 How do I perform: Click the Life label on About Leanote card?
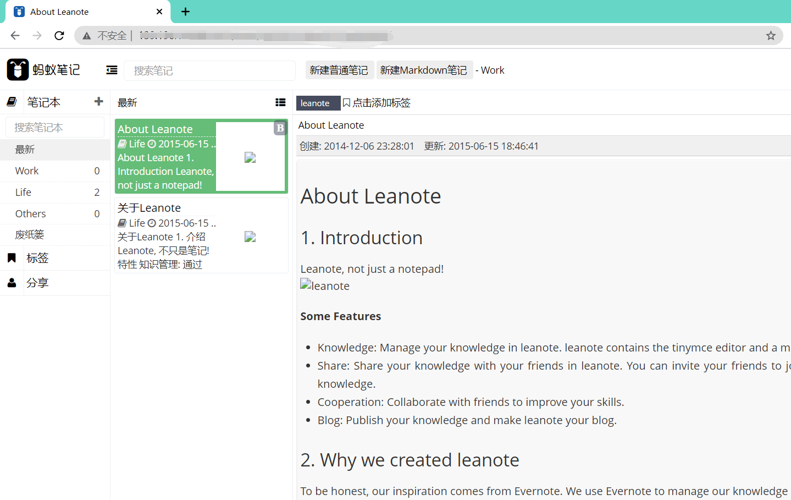pyautogui.click(x=137, y=144)
